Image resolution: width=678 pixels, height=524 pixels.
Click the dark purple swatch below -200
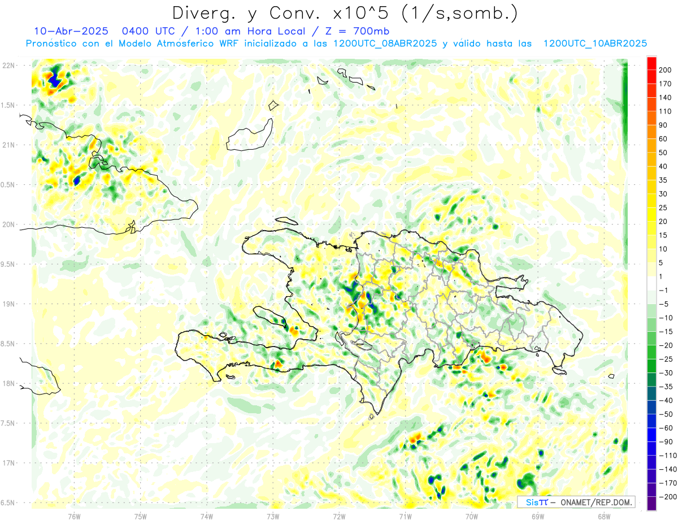click(x=651, y=504)
